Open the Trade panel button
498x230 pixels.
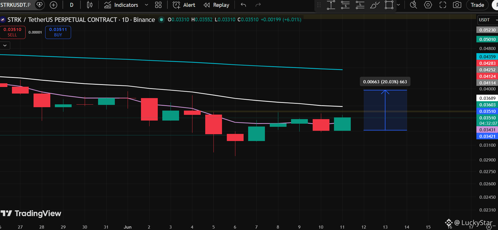(477, 5)
